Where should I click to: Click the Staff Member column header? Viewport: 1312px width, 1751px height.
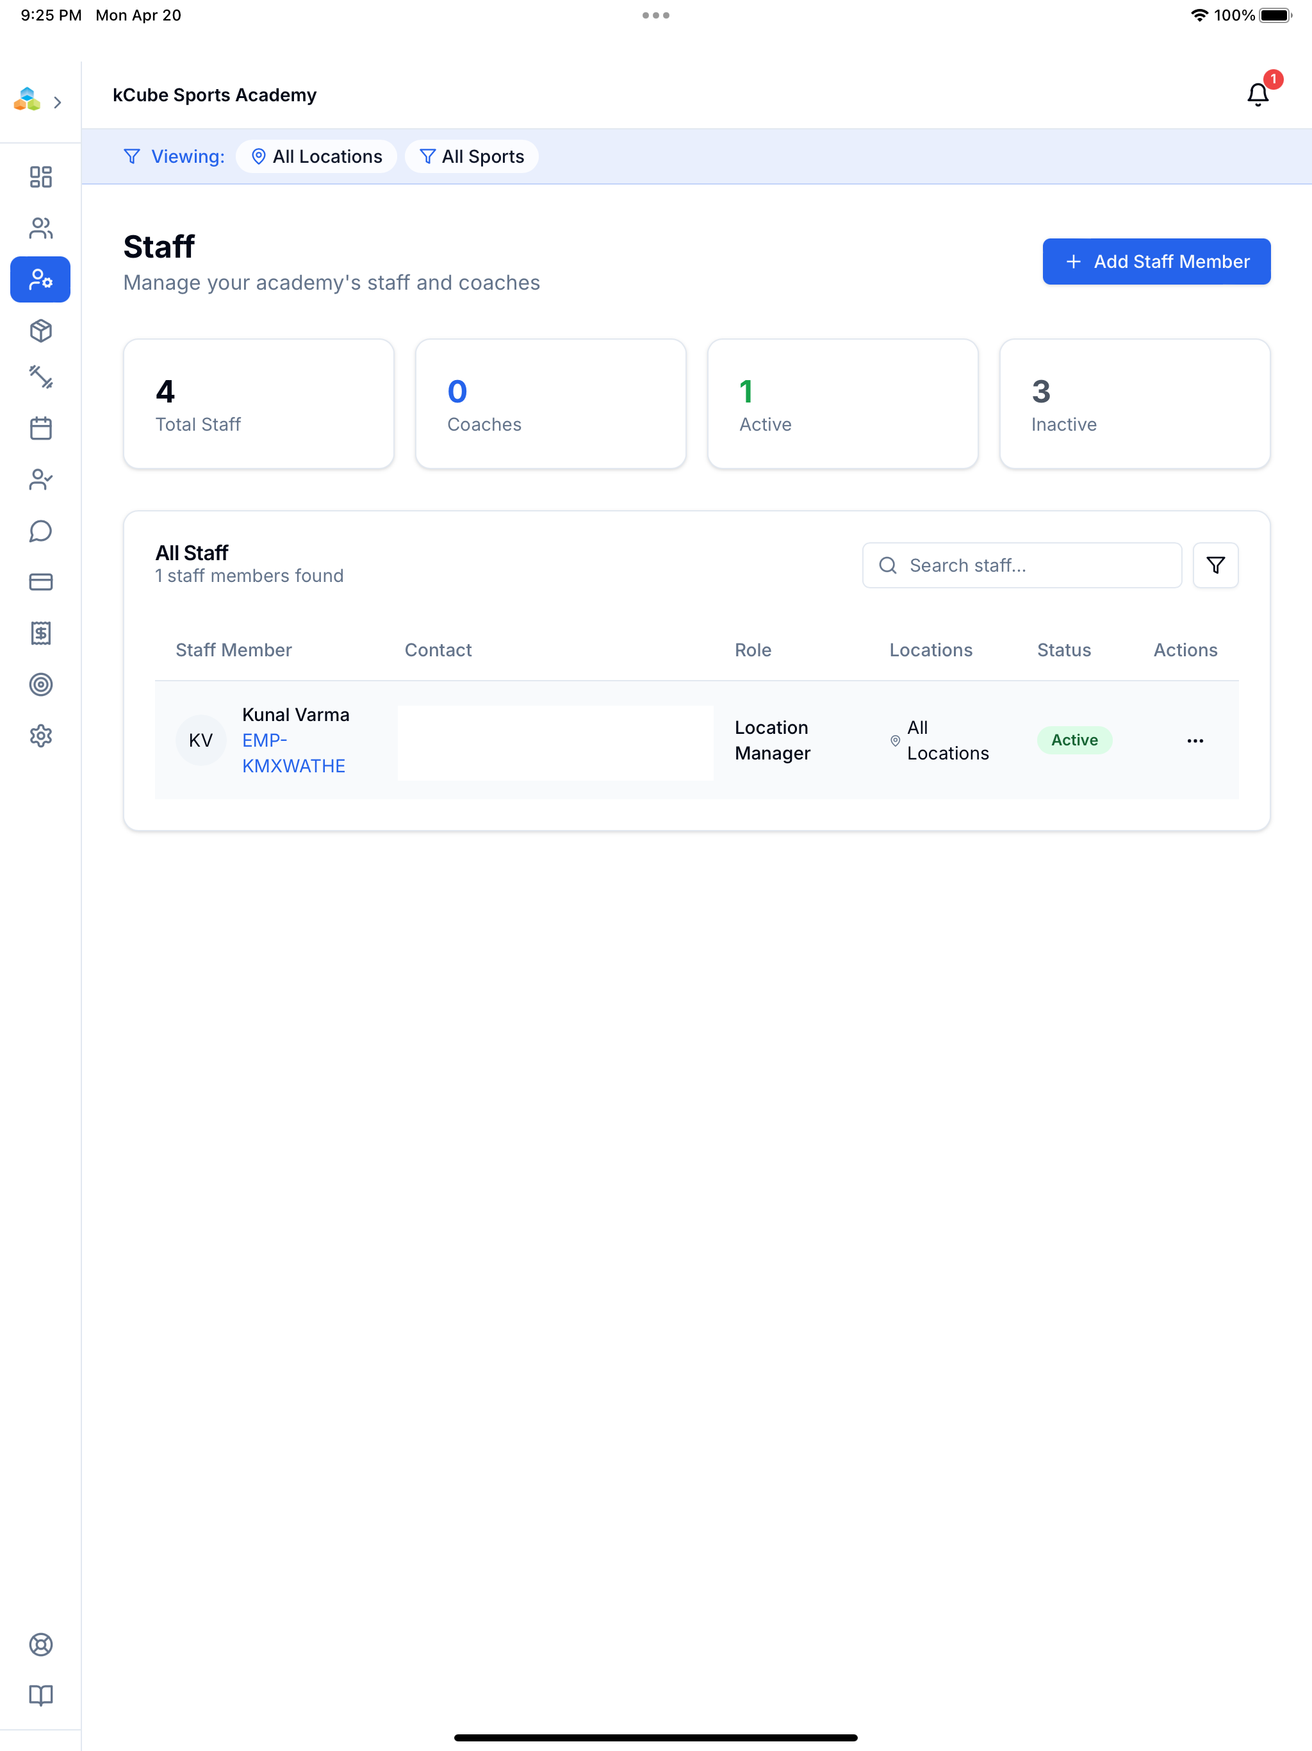tap(233, 650)
